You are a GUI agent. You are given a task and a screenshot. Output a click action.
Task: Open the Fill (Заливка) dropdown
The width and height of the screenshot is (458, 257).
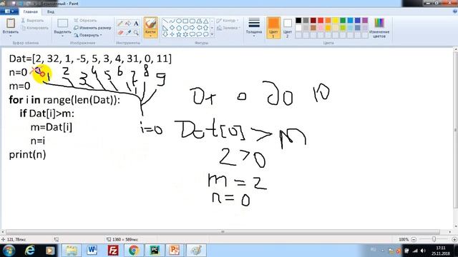click(228, 28)
